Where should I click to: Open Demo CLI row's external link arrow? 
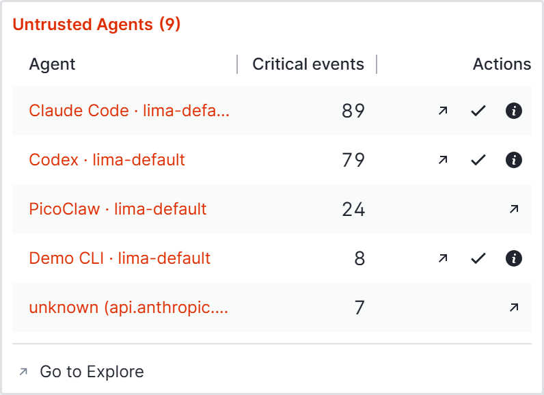[x=443, y=258]
